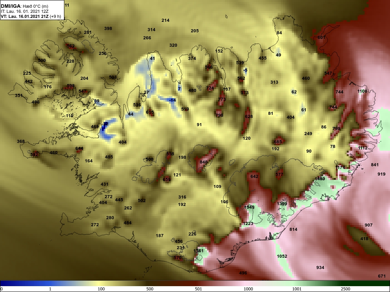This screenshot has width=390, height=292.
Task: Pick the map value 773
Action: point(222,99)
